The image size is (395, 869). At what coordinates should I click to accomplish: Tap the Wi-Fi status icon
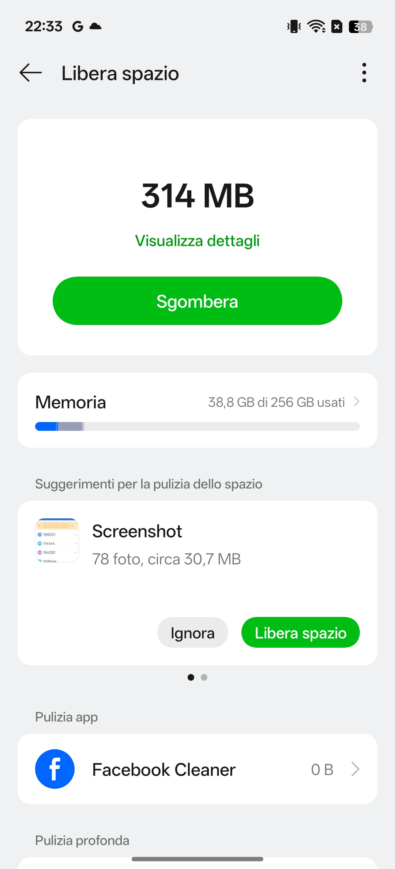(x=316, y=26)
